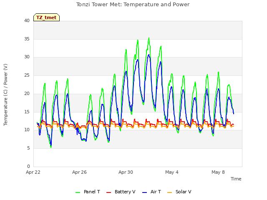Screen dimensions: 267x200
Task: Click the y-axis value 15
Action: [27, 112]
